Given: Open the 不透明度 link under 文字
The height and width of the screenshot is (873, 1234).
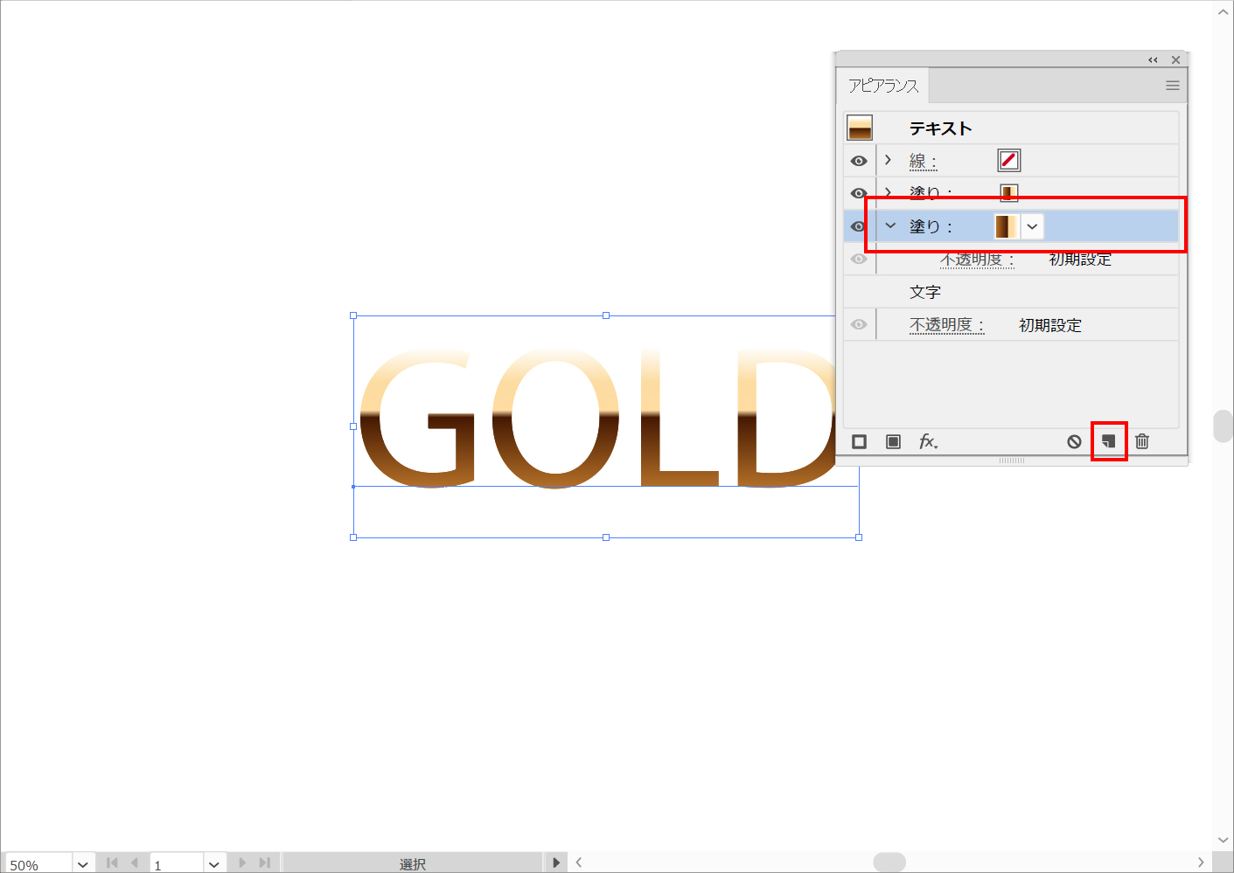Looking at the screenshot, I should 946,325.
